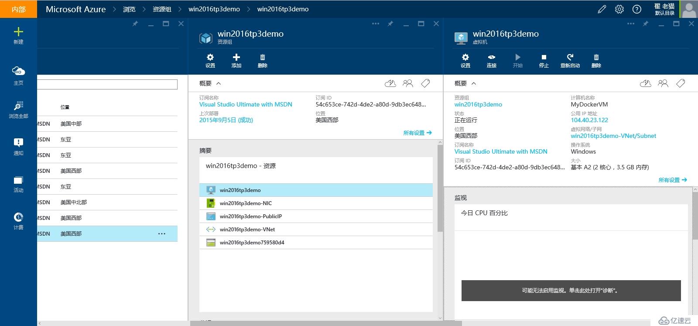Click Delete (删除) in virtual machine blade
The image size is (698, 326).
(x=596, y=61)
